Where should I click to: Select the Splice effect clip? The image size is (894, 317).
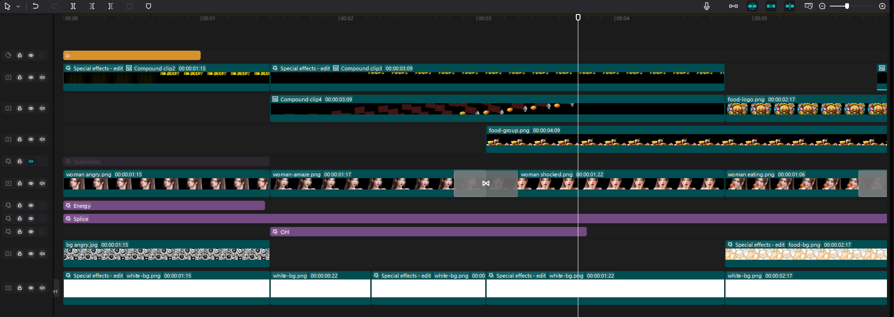pos(475,219)
